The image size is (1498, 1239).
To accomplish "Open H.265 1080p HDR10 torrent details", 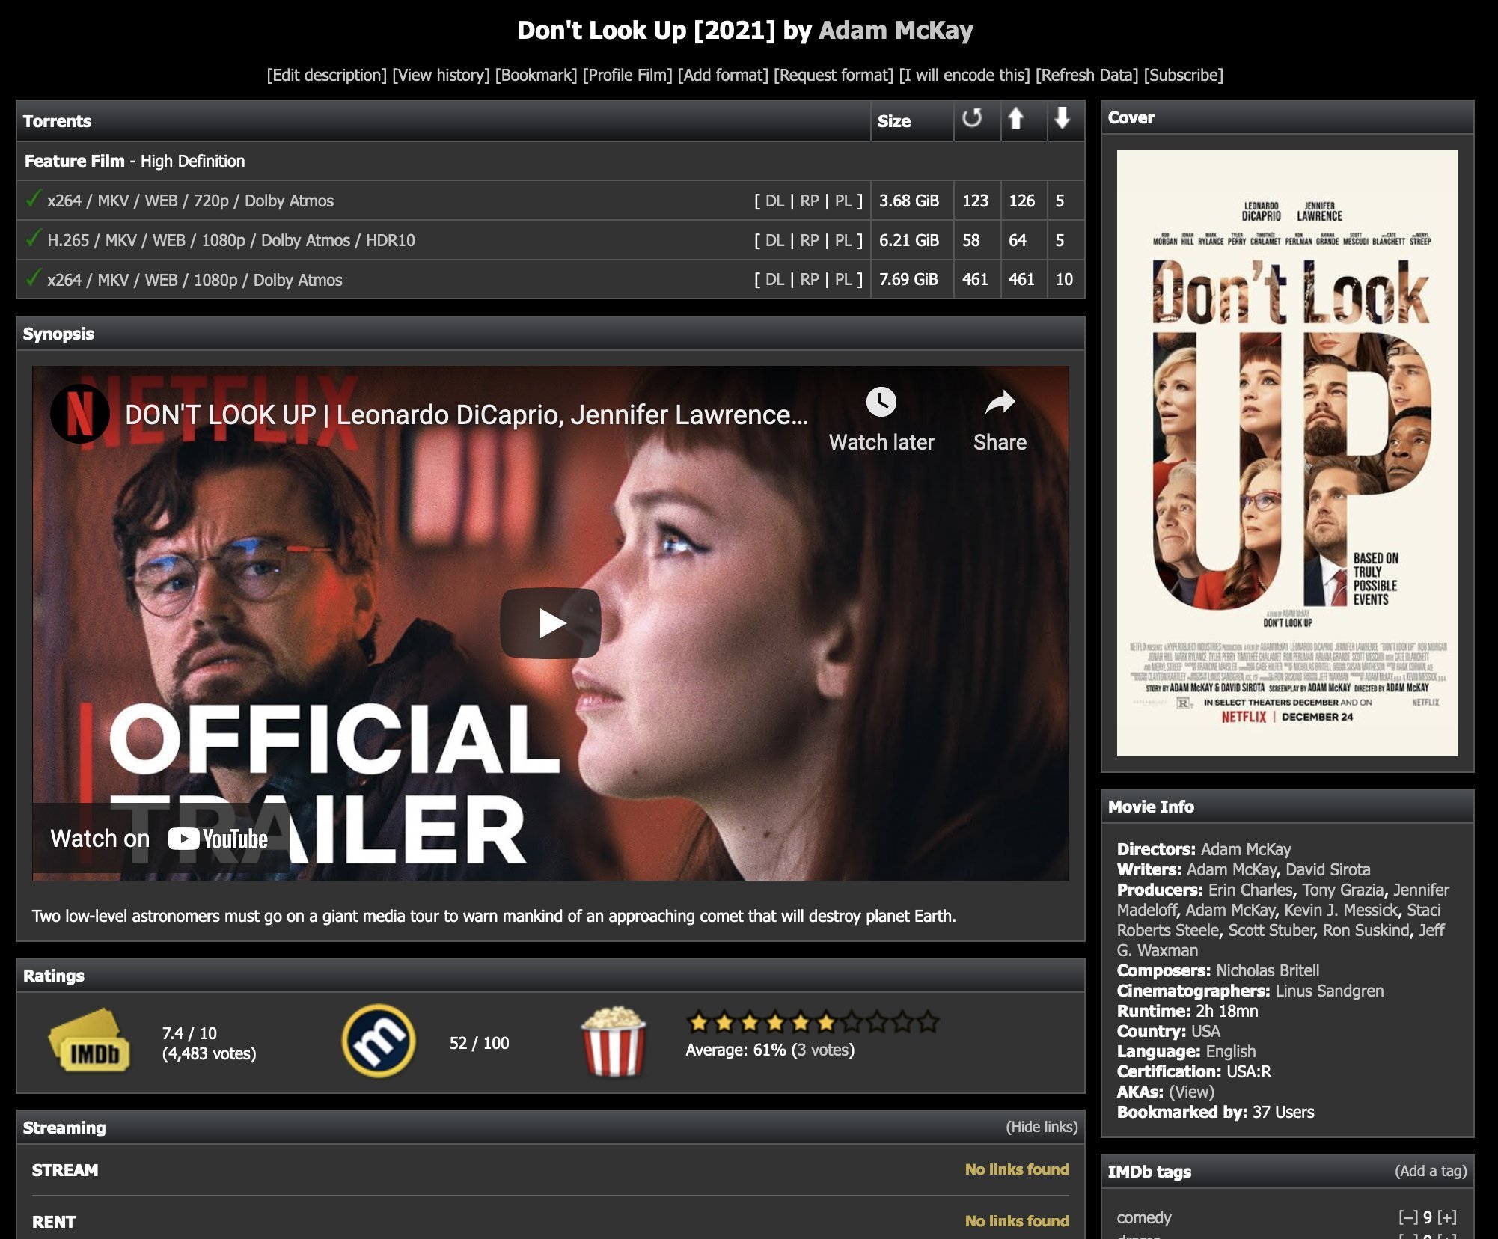I will [231, 240].
